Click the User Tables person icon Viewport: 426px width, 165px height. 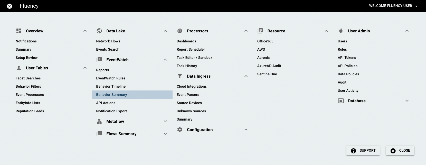pos(19,68)
